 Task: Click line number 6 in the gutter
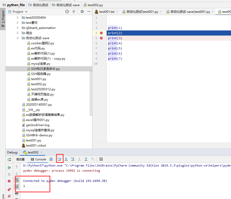96,43
